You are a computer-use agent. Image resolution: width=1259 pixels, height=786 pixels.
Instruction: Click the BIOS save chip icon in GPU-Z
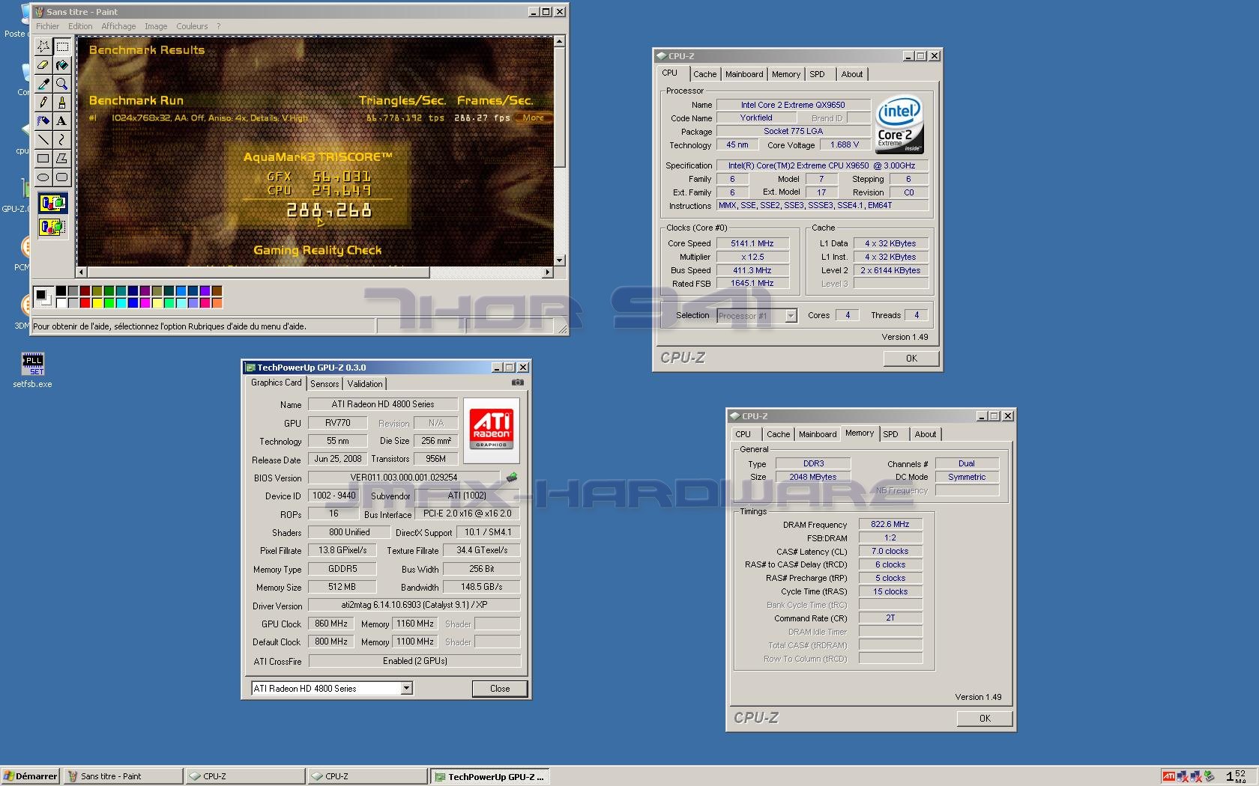(x=512, y=477)
